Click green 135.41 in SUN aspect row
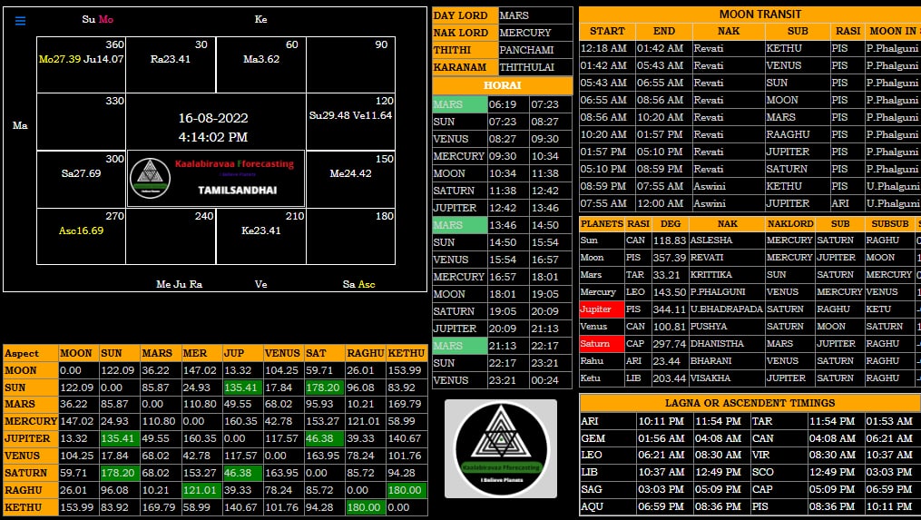 [240, 388]
